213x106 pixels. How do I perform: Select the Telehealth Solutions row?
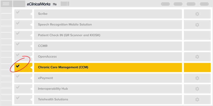click(x=108, y=99)
